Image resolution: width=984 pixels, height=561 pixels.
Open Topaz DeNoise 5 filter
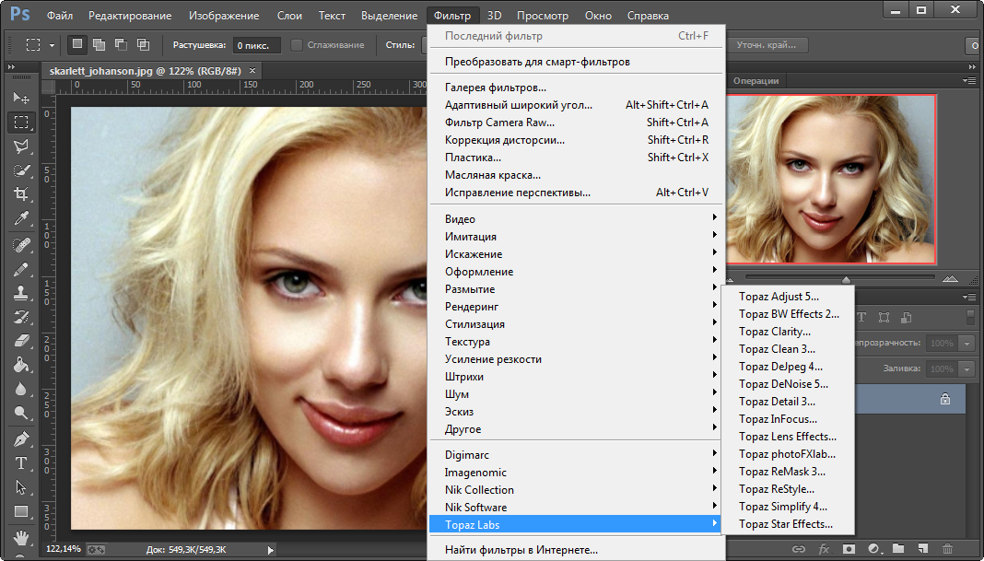tap(783, 384)
